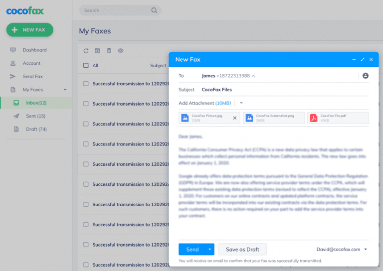Viewport: 383px width, 271px height.
Task: Click the Dashboard monitor icon
Action: 13,50
